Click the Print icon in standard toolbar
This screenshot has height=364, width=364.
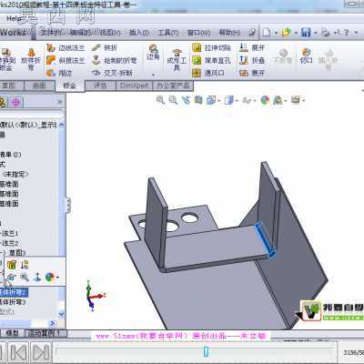click(x=325, y=33)
